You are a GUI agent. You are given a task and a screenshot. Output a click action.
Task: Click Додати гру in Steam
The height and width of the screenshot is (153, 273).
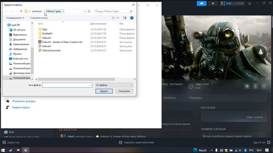click(x=11, y=142)
